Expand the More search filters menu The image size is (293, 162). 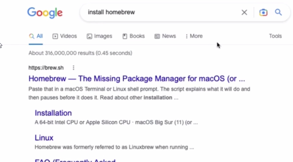coord(194,36)
